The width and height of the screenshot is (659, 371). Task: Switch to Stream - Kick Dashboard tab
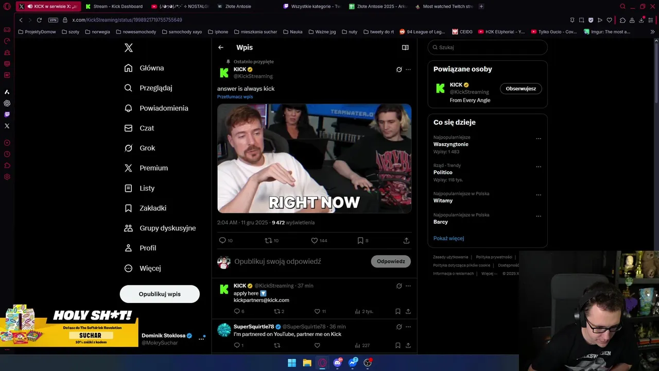coord(114,6)
